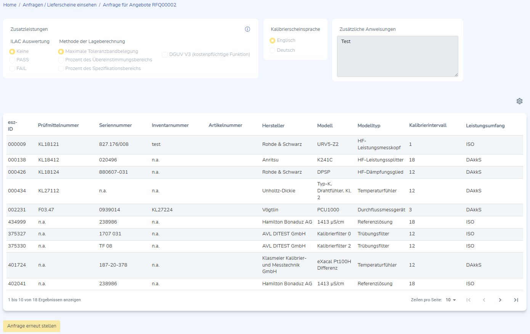Open Lieferscheine einsehen breadcrumb link
The width and height of the screenshot is (530, 334).
coord(72,5)
